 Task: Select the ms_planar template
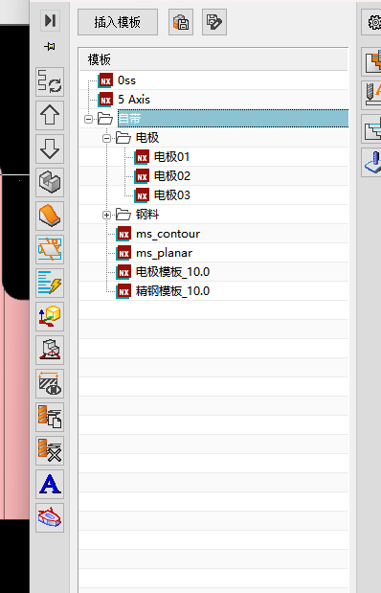coord(164,253)
